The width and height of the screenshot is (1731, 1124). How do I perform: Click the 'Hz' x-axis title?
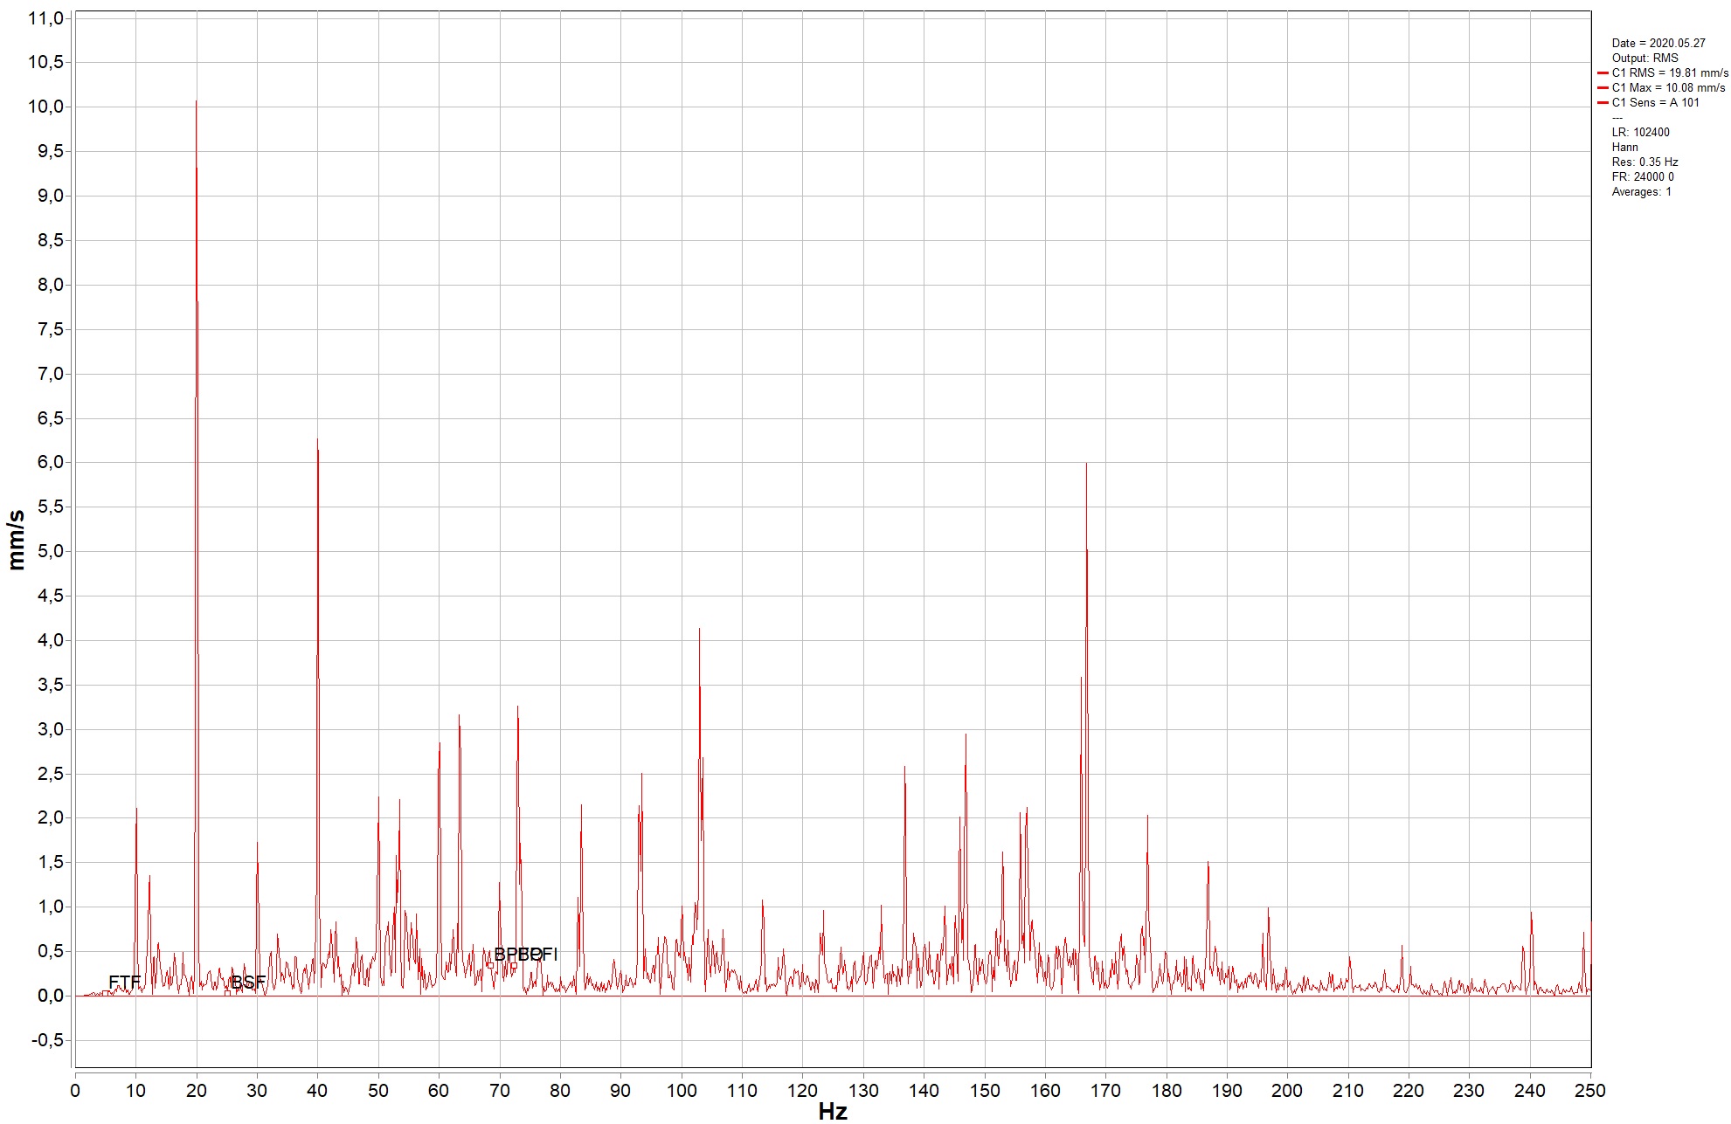(833, 1111)
